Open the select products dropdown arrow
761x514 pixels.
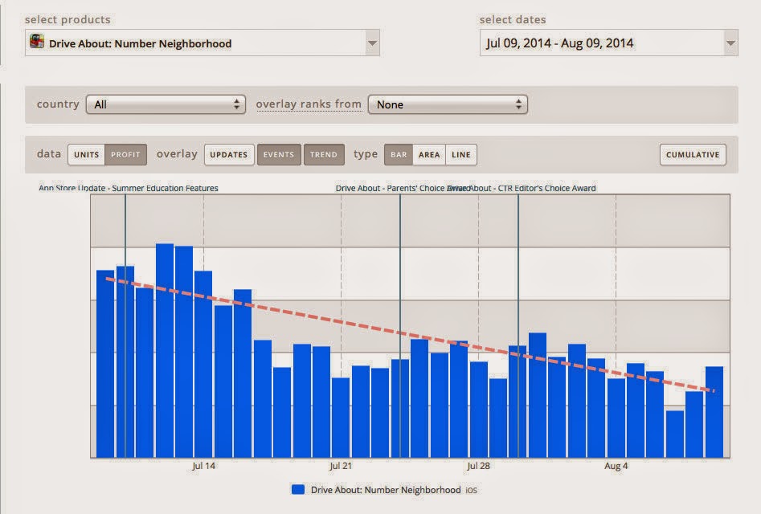(x=372, y=43)
